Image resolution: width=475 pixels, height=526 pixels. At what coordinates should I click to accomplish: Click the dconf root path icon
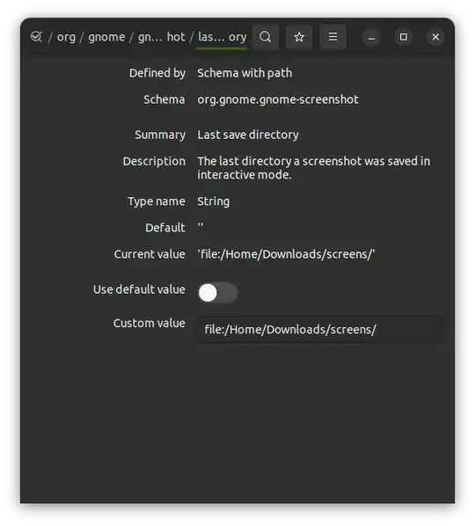point(36,37)
